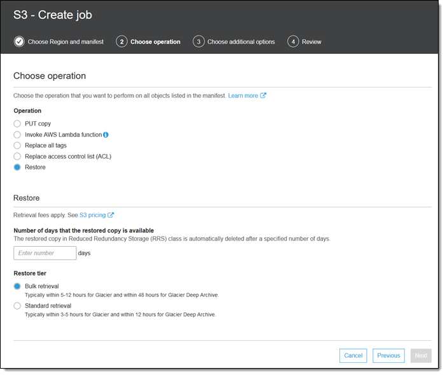Select the PUT copy operation
This screenshot has width=445, height=375.
click(17, 124)
